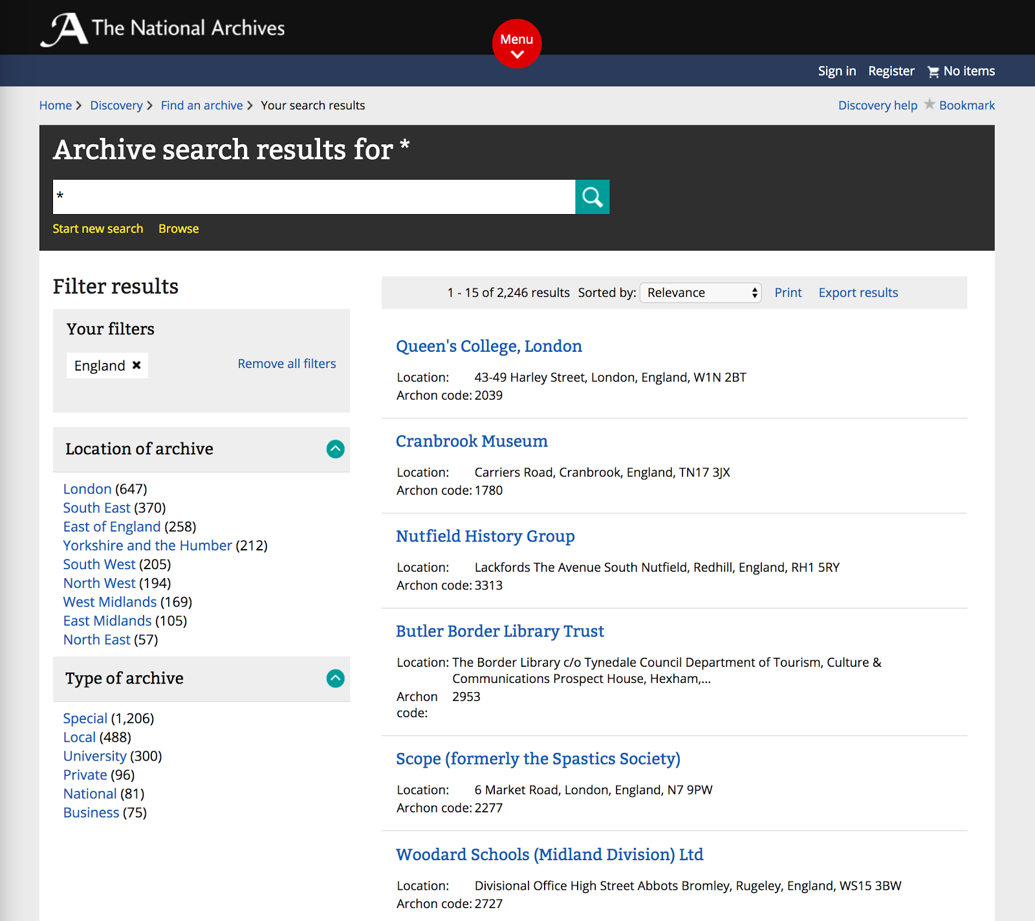Click the Bookmark star icon

(x=930, y=104)
